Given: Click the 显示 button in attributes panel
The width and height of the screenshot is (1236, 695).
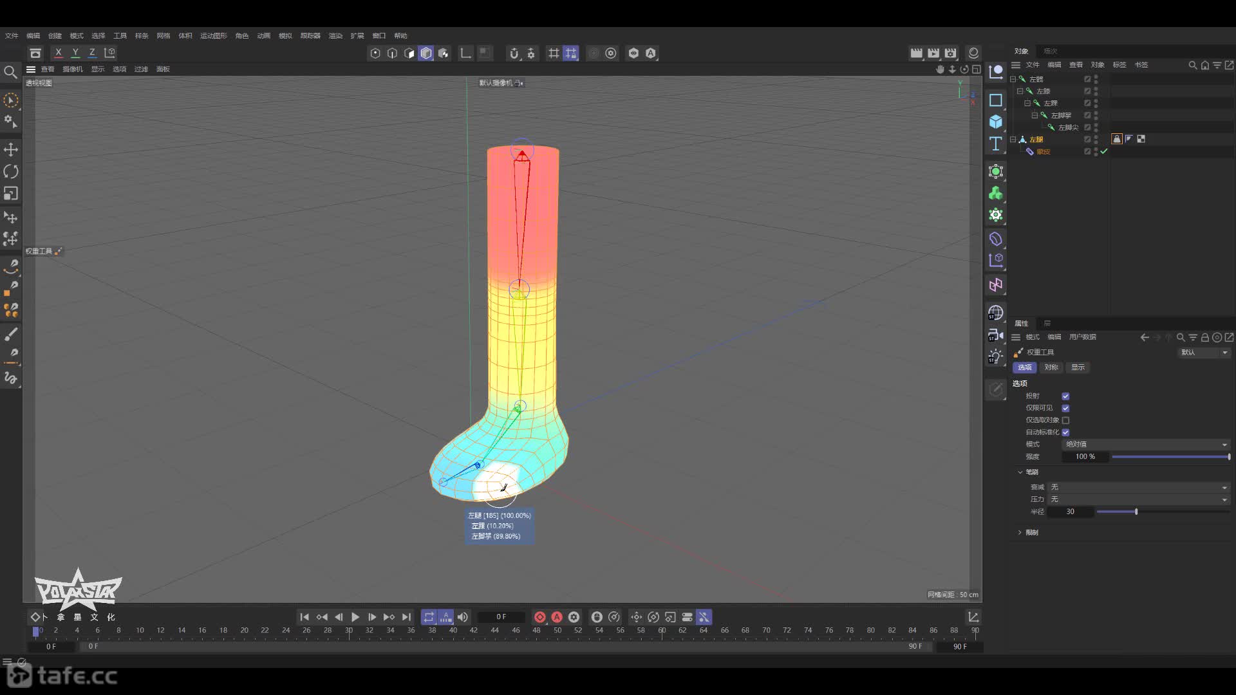Looking at the screenshot, I should pos(1078,367).
